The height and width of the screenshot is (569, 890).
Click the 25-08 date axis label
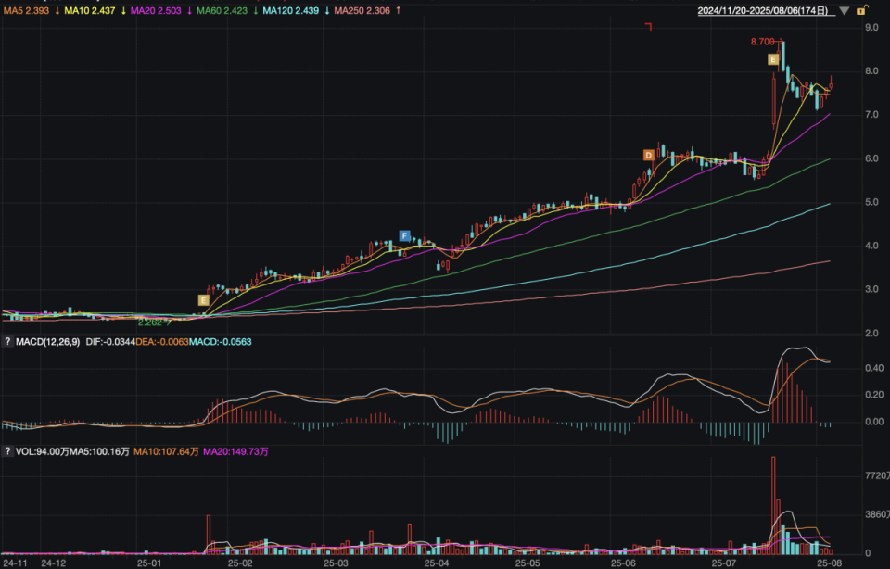pyautogui.click(x=829, y=563)
